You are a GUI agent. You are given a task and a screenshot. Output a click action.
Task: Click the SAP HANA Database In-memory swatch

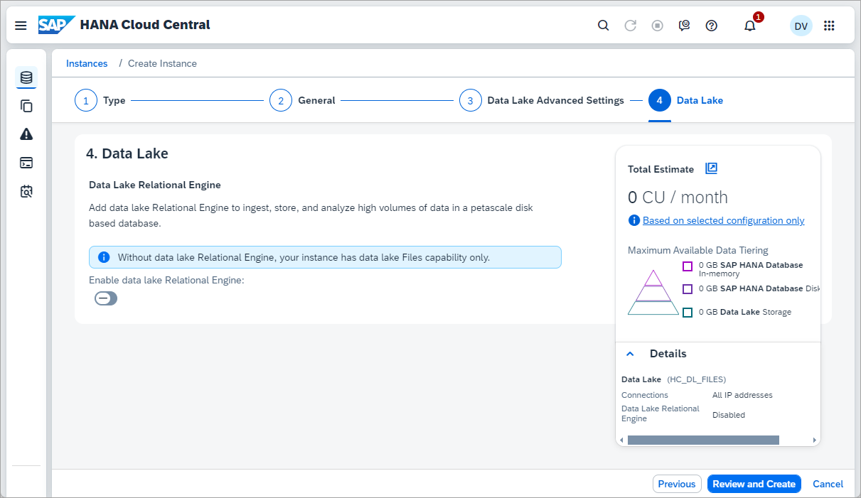point(688,266)
